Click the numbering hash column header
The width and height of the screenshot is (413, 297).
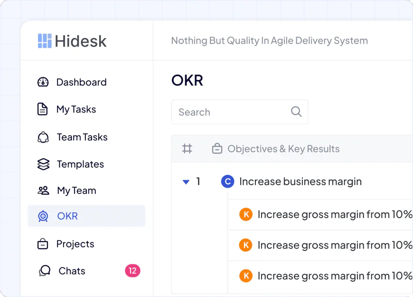[187, 148]
